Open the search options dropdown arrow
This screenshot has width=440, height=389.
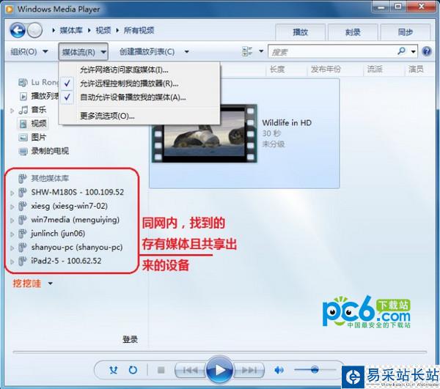[413, 51]
